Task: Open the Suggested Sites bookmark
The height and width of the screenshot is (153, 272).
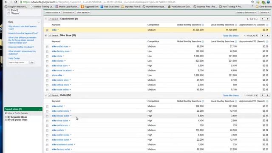Action: 90,7
